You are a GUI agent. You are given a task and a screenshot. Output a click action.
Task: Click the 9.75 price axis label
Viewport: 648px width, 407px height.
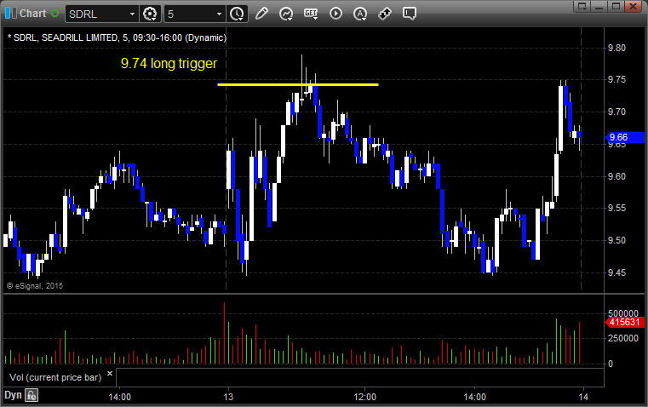(x=616, y=80)
